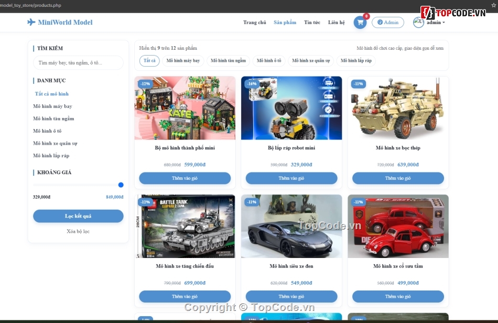This screenshot has height=323, width=498.
Task: Click the 599,000đ price text
Action: tap(195, 165)
